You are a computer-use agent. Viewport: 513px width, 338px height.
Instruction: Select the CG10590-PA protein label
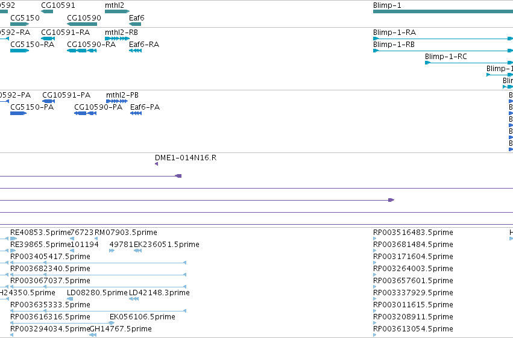pyautogui.click(x=98, y=107)
